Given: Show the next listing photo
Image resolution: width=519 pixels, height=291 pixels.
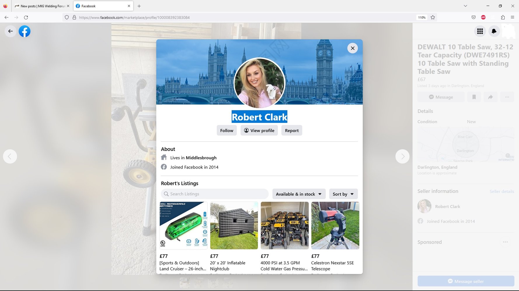Looking at the screenshot, I should 403,156.
